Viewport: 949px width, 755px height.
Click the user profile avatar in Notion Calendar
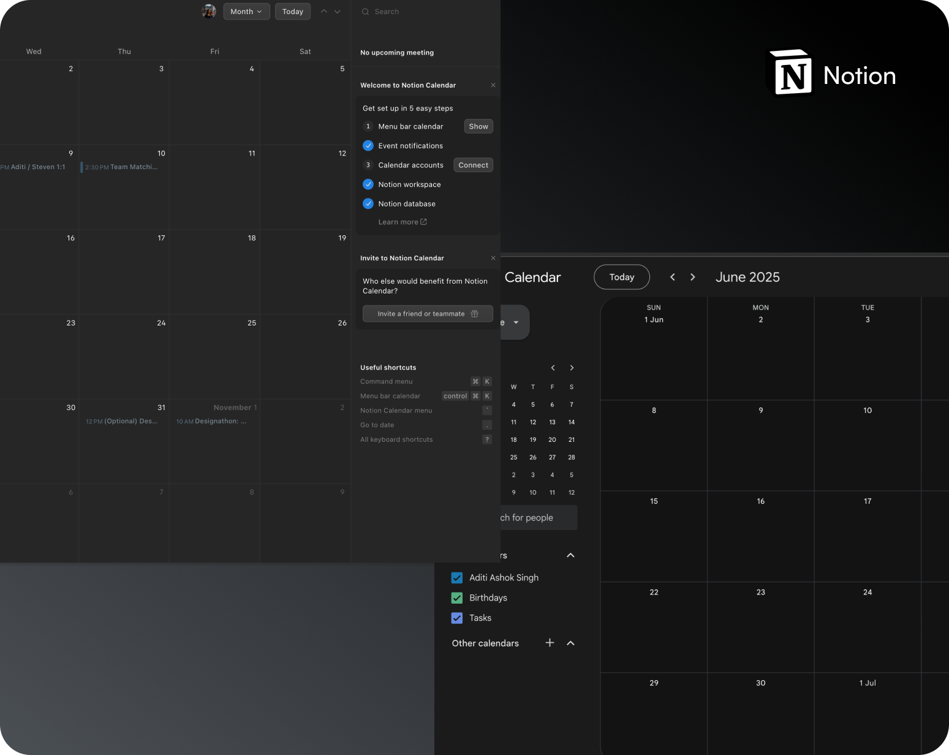coord(209,11)
